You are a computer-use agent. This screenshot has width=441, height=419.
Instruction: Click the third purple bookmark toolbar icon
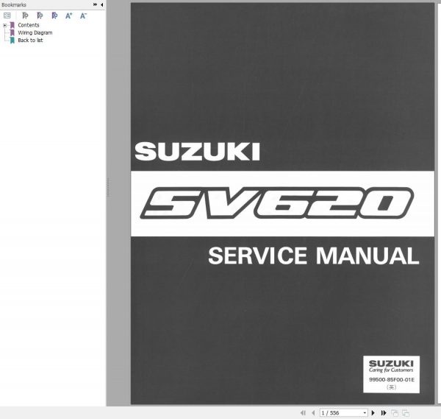pyautogui.click(x=54, y=15)
